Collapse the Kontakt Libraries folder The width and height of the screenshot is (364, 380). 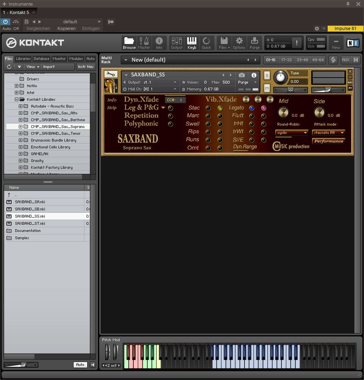16,99
